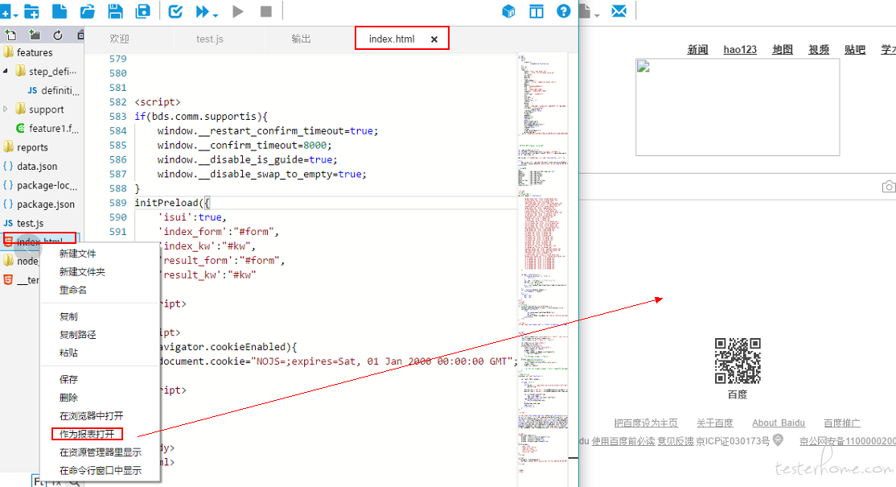Click the 百度 QR code image
Image resolution: width=896 pixels, height=487 pixels.
738,361
